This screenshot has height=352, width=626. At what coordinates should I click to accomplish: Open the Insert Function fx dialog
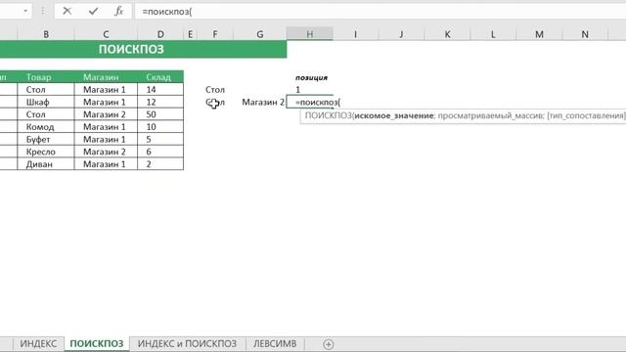click(x=119, y=11)
